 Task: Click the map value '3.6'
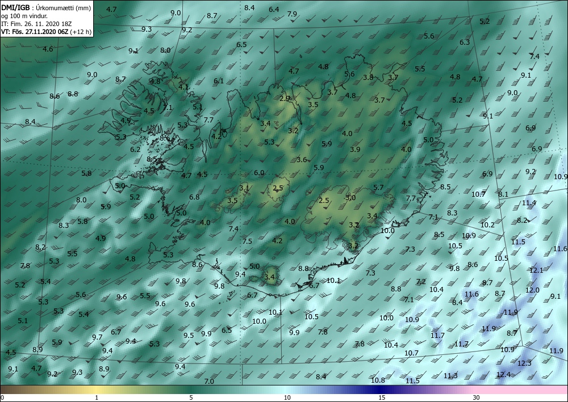(302, 159)
